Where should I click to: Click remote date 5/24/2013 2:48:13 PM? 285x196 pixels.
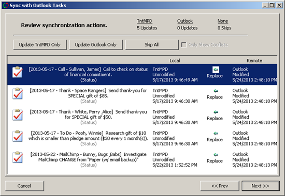[254, 165]
